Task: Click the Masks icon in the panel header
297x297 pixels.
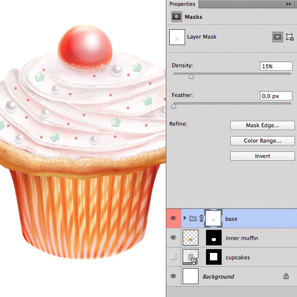Action: pos(177,17)
